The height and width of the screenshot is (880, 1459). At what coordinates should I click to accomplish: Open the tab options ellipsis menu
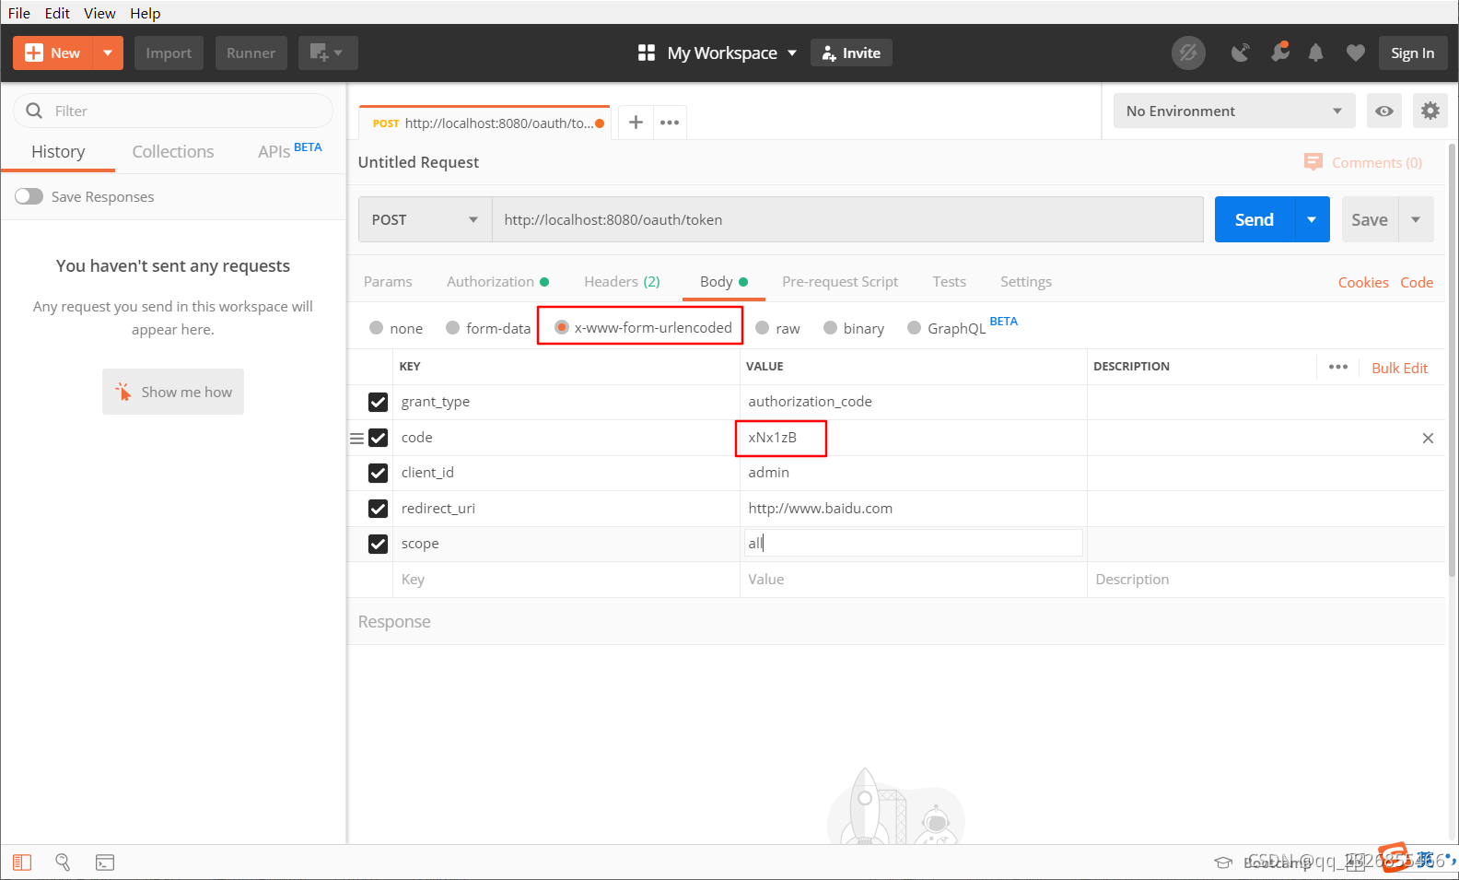tap(670, 123)
